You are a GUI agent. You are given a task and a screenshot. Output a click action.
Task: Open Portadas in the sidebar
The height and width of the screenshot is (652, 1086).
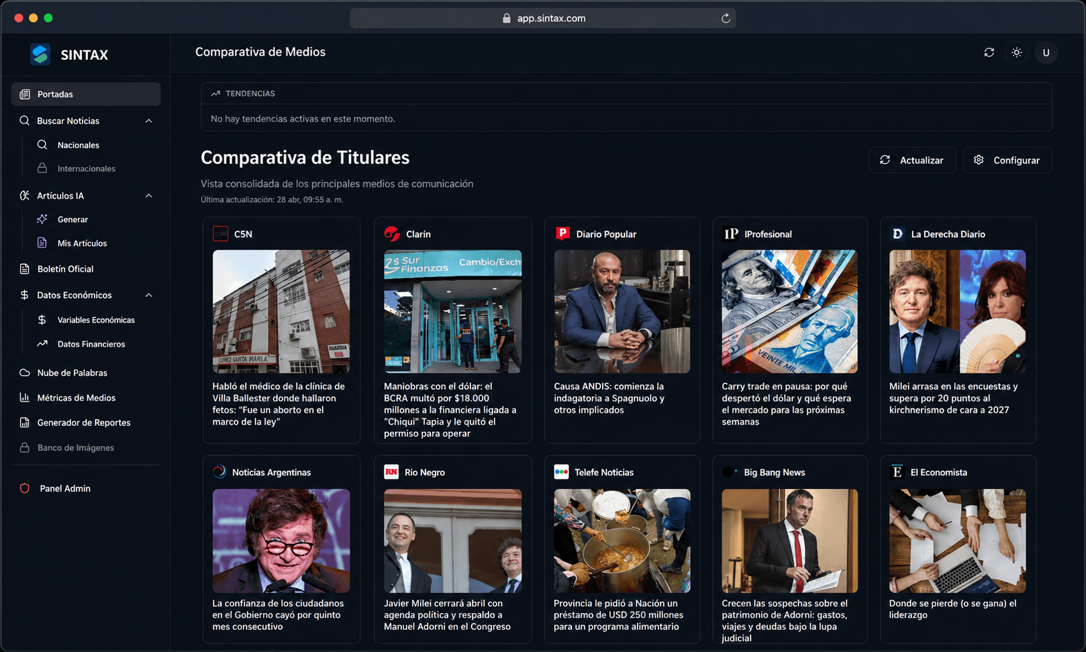point(86,94)
